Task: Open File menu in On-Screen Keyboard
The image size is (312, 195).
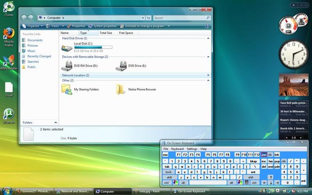Action: click(166, 149)
